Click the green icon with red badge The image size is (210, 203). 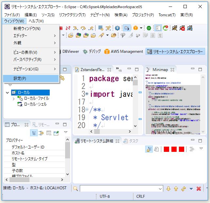[x=166, y=28]
